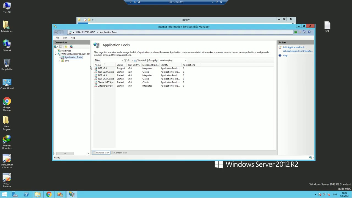Image resolution: width=352 pixels, height=198 pixels.
Task: Sort by the Name column header
Action: click(105, 65)
